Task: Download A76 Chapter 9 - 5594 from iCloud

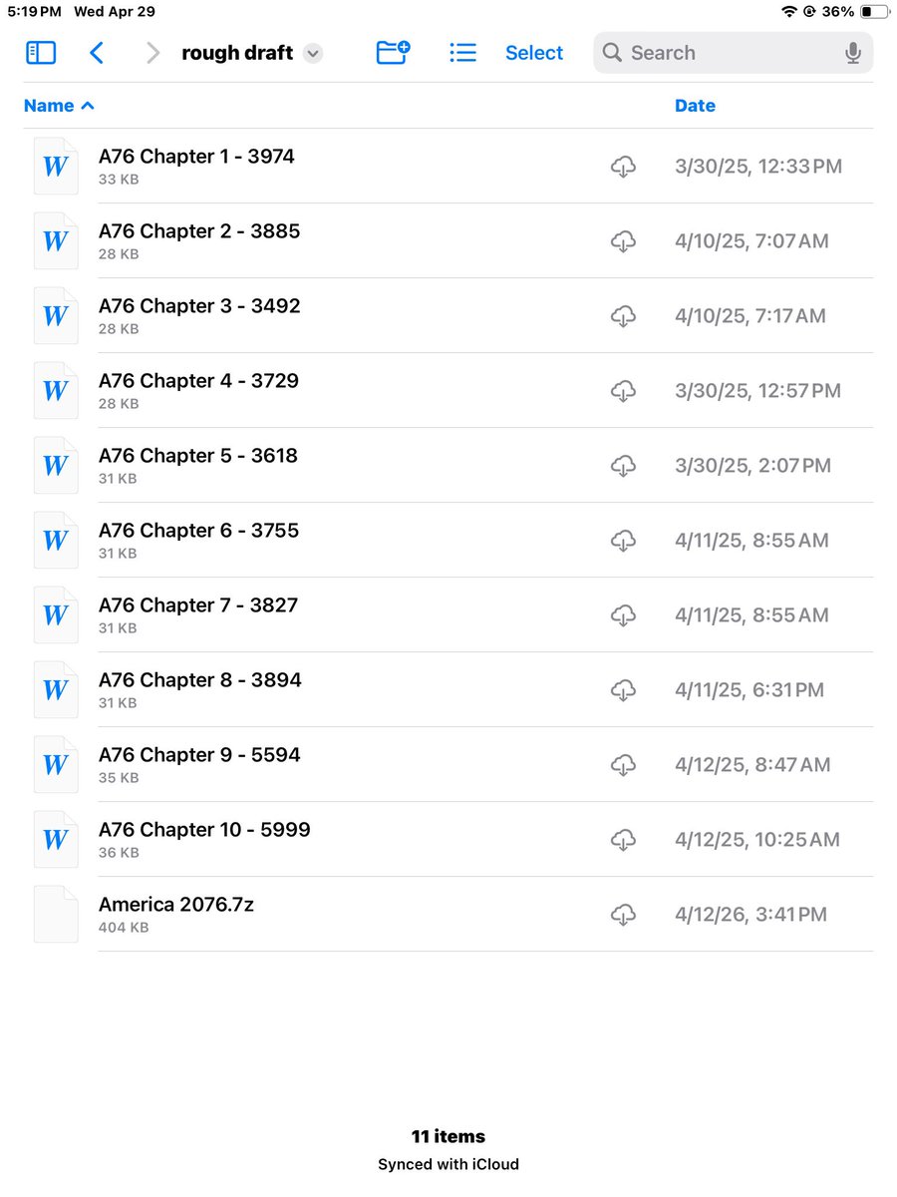Action: [623, 765]
